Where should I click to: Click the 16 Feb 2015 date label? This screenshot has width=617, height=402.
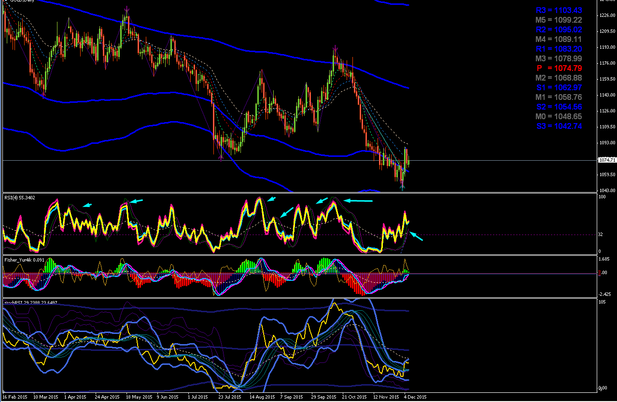pyautogui.click(x=14, y=397)
